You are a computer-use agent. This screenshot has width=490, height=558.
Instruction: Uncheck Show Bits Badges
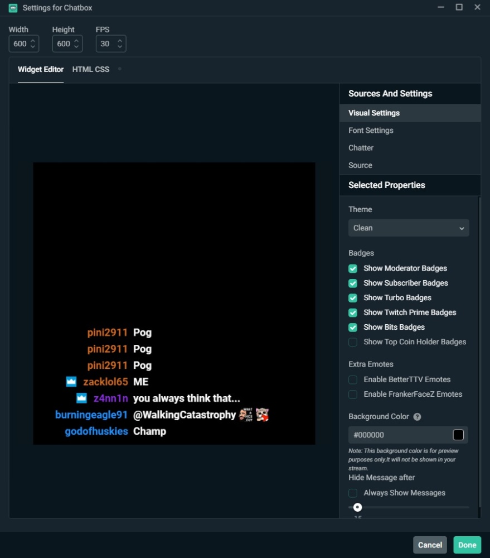(353, 328)
